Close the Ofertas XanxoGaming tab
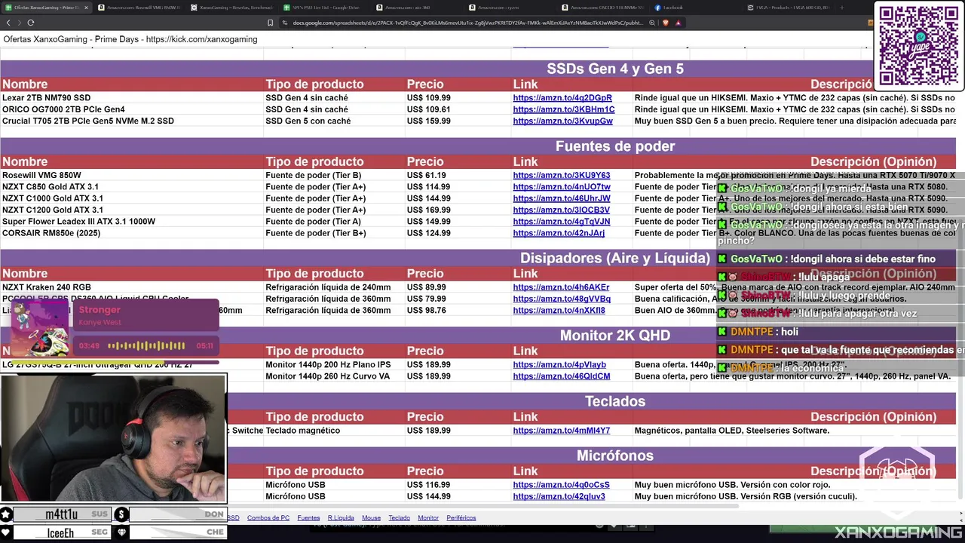Image resolution: width=965 pixels, height=543 pixels. 86,8
